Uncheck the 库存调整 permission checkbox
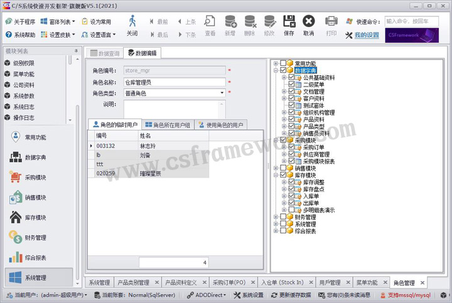 tap(291, 182)
